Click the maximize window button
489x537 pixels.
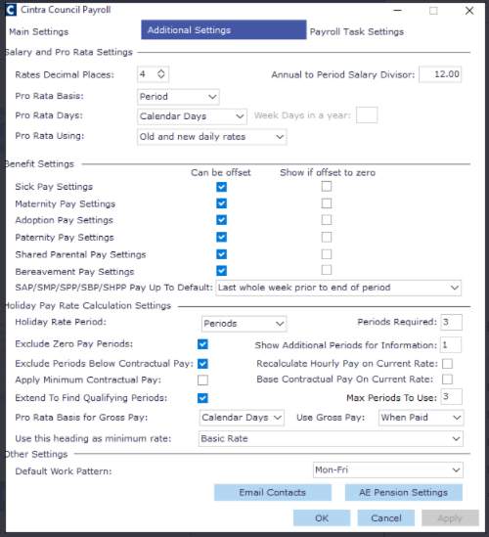click(433, 11)
